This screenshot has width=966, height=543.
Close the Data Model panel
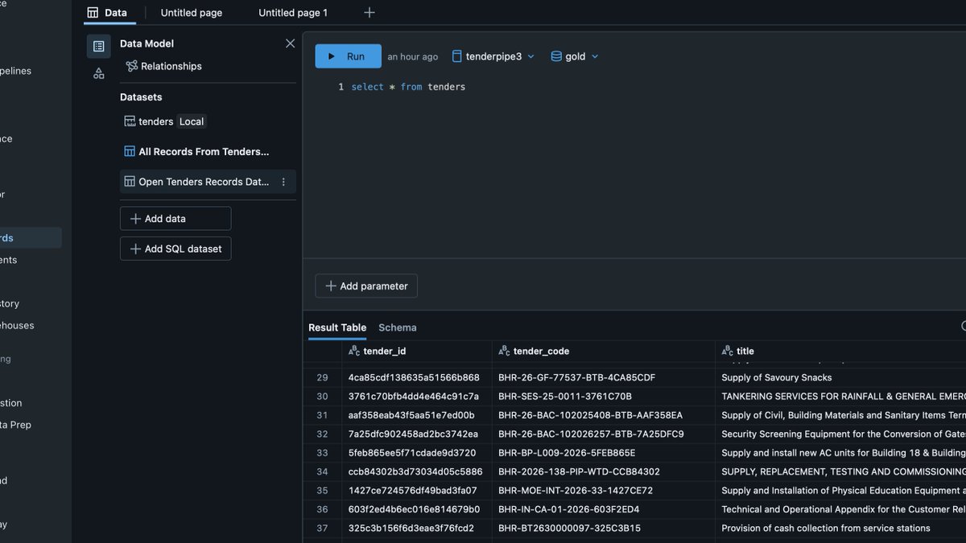(291, 43)
